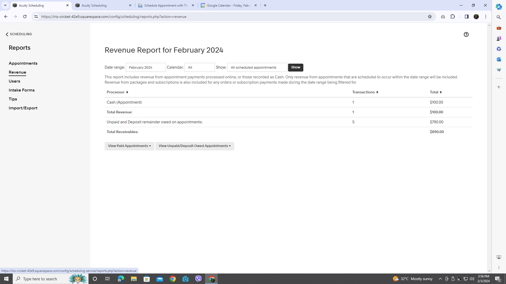Screen dimensions: 506x284
Task: Sort by Transactions column arrows
Action: (377, 92)
